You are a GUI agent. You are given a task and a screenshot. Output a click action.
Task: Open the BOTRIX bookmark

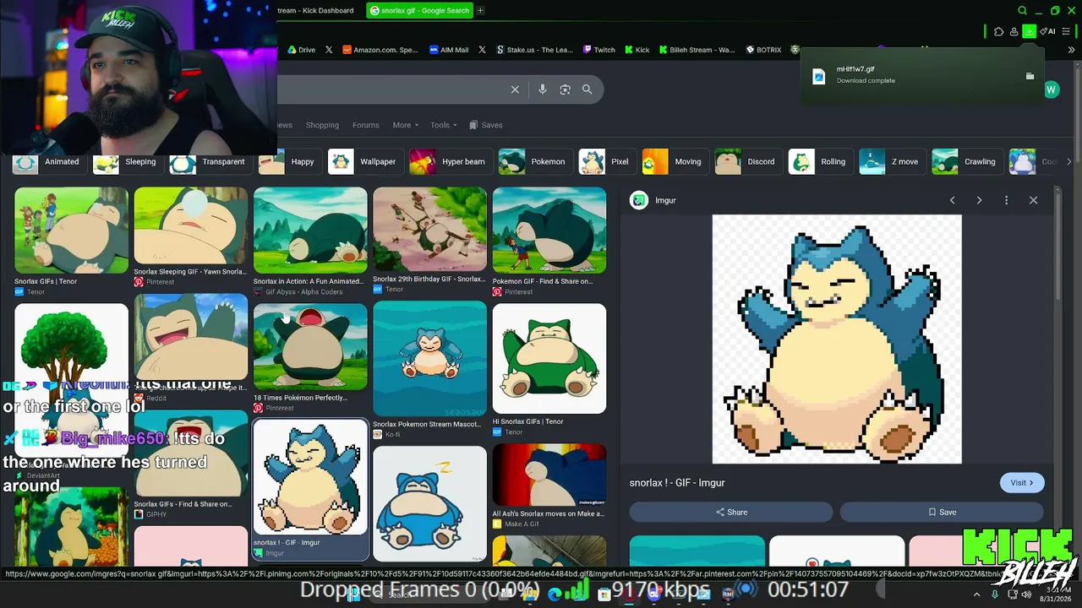(x=763, y=50)
